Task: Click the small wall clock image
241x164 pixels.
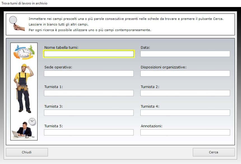Action: [32, 122]
